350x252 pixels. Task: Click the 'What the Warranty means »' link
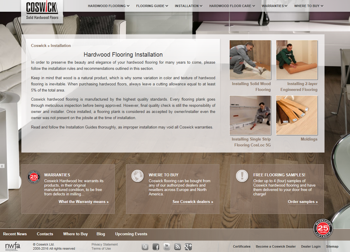pos(83,202)
